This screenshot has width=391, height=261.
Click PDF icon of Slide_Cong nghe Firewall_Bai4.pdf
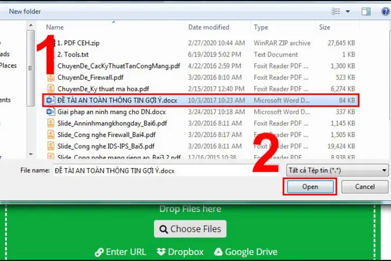pos(51,135)
